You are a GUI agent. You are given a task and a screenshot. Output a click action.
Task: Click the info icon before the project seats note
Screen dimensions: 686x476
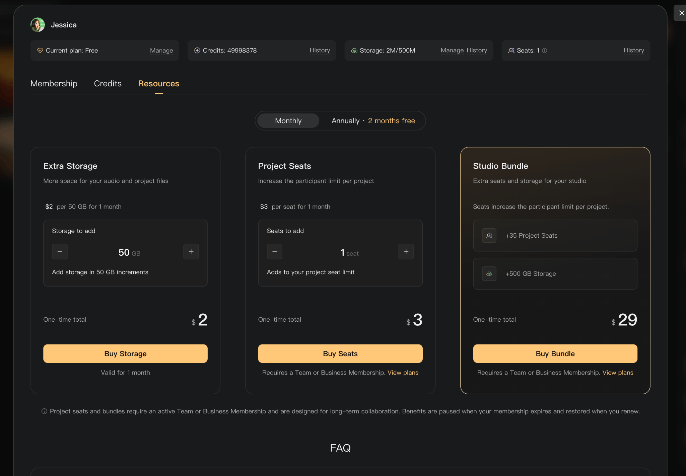tap(44, 411)
